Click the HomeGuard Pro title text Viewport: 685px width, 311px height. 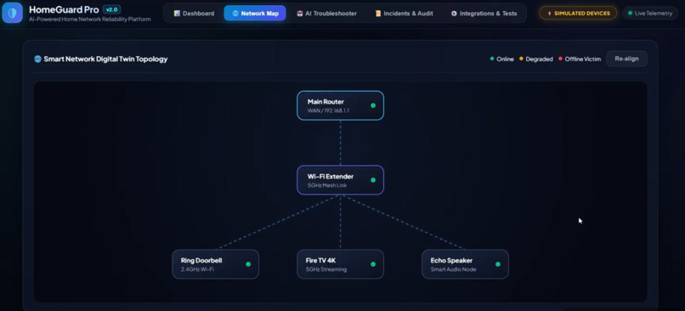click(64, 9)
